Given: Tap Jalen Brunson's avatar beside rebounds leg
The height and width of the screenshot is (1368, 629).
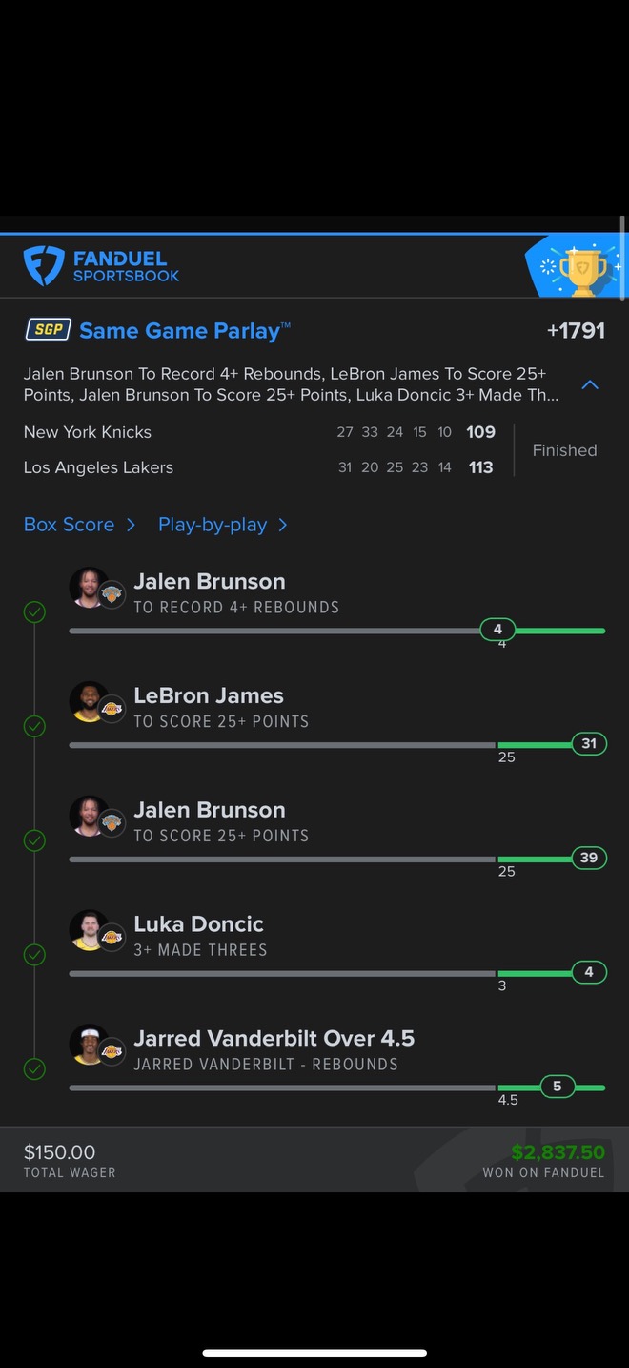Looking at the screenshot, I should coord(89,588).
